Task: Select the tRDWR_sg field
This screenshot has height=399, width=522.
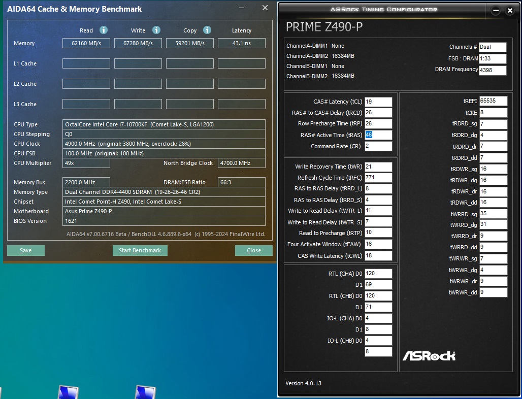Action: pyautogui.click(x=493, y=169)
